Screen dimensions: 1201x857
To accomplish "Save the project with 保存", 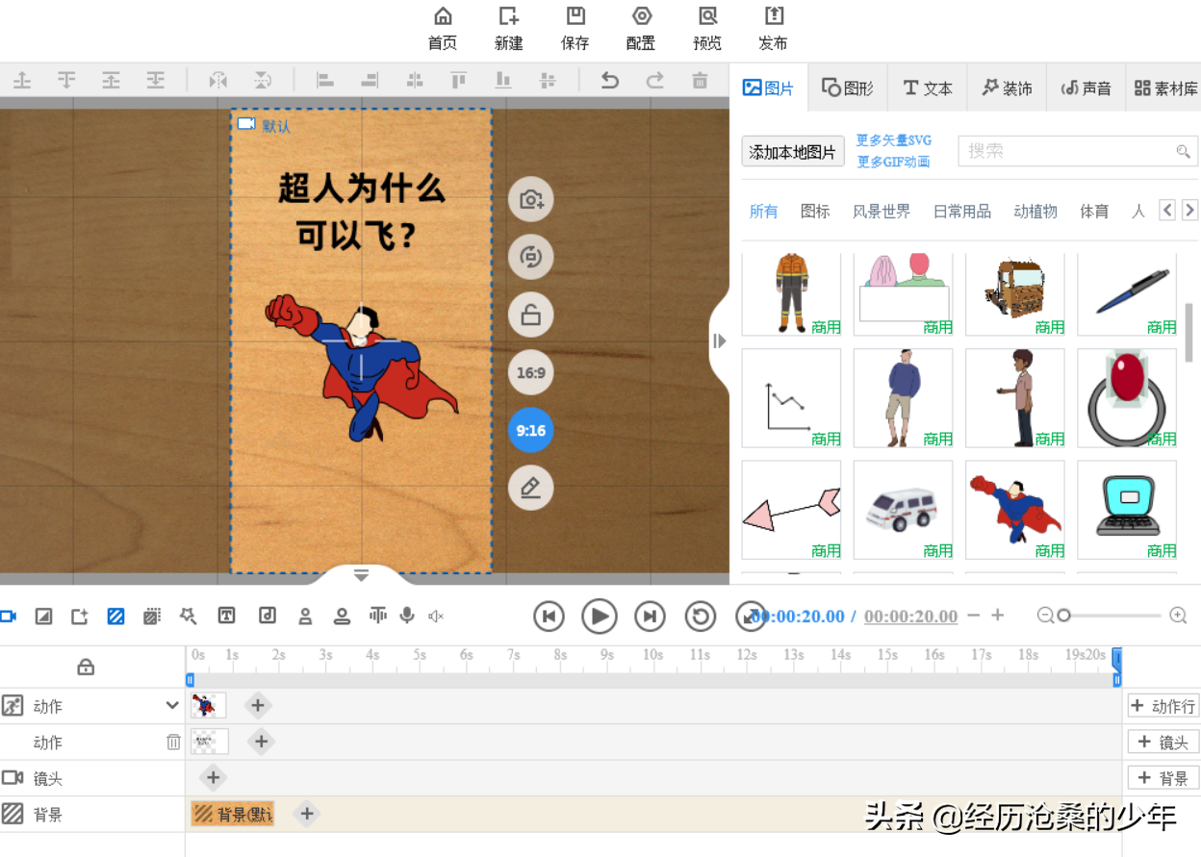I will tap(575, 28).
